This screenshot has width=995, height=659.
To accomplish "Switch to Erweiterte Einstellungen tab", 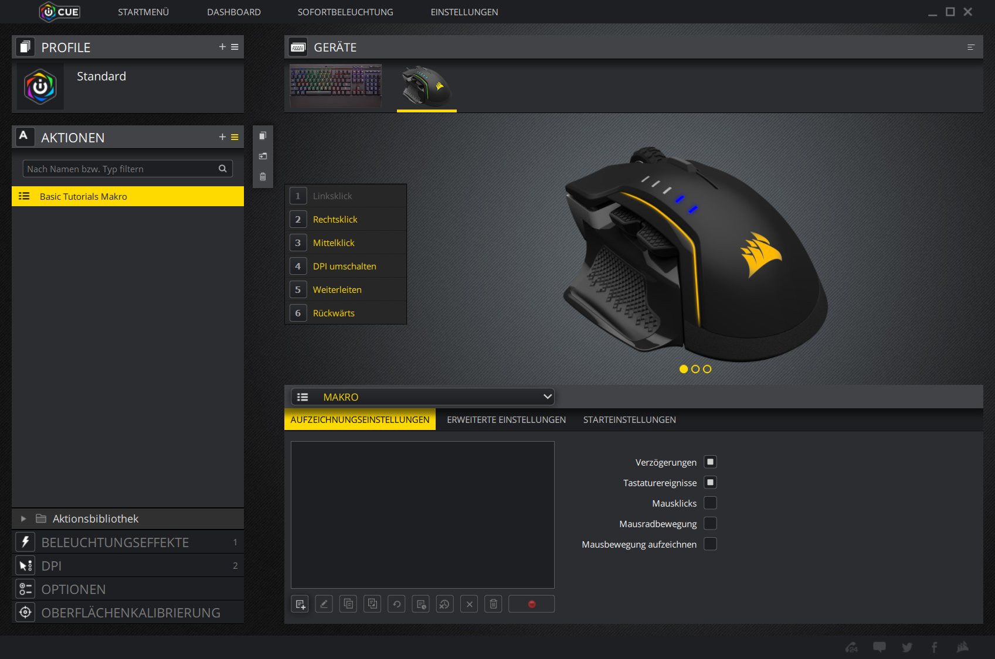I will (x=506, y=420).
